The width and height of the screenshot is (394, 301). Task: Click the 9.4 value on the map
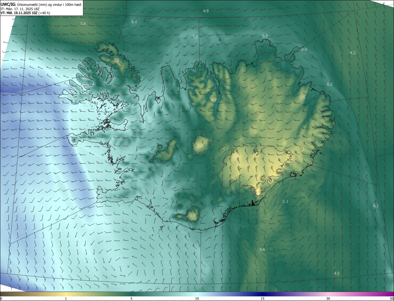(62, 189)
